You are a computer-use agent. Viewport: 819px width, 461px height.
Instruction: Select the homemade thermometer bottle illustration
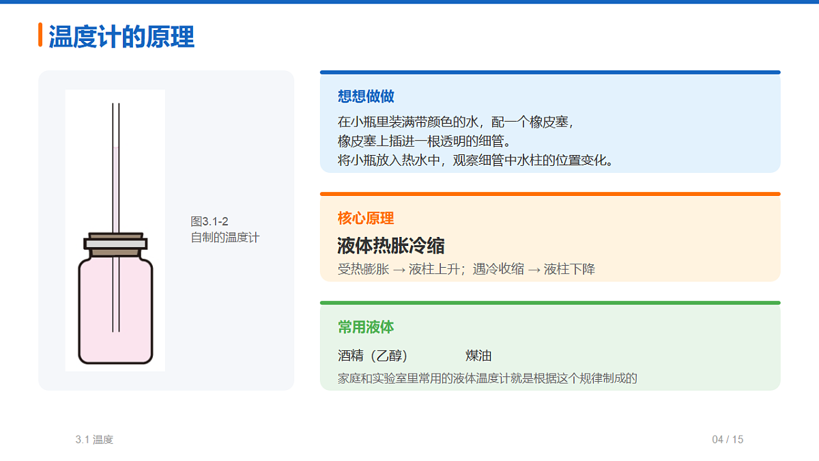click(115, 231)
